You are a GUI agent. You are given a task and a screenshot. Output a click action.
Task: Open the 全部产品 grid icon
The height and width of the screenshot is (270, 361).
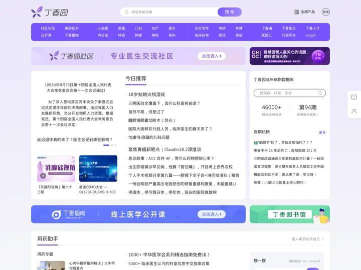(x=297, y=12)
